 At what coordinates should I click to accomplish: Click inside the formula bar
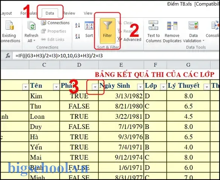click(116, 56)
